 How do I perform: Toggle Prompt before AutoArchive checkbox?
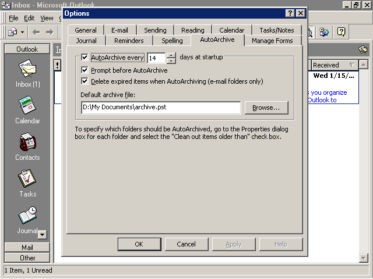click(x=85, y=70)
